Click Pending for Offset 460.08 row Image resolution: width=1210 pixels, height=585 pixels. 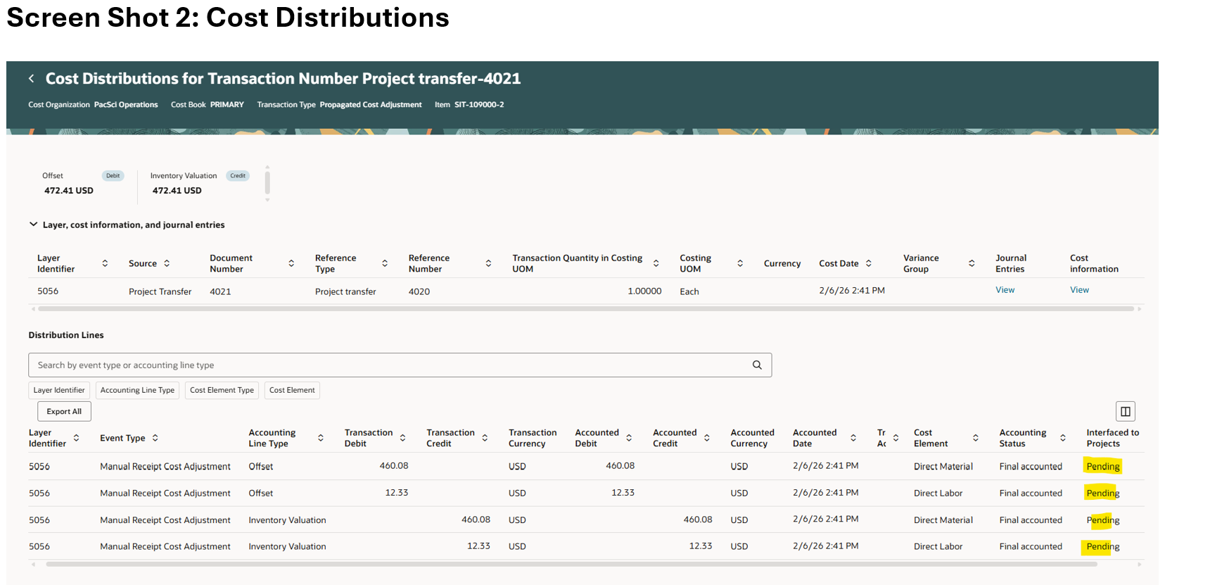(1102, 467)
